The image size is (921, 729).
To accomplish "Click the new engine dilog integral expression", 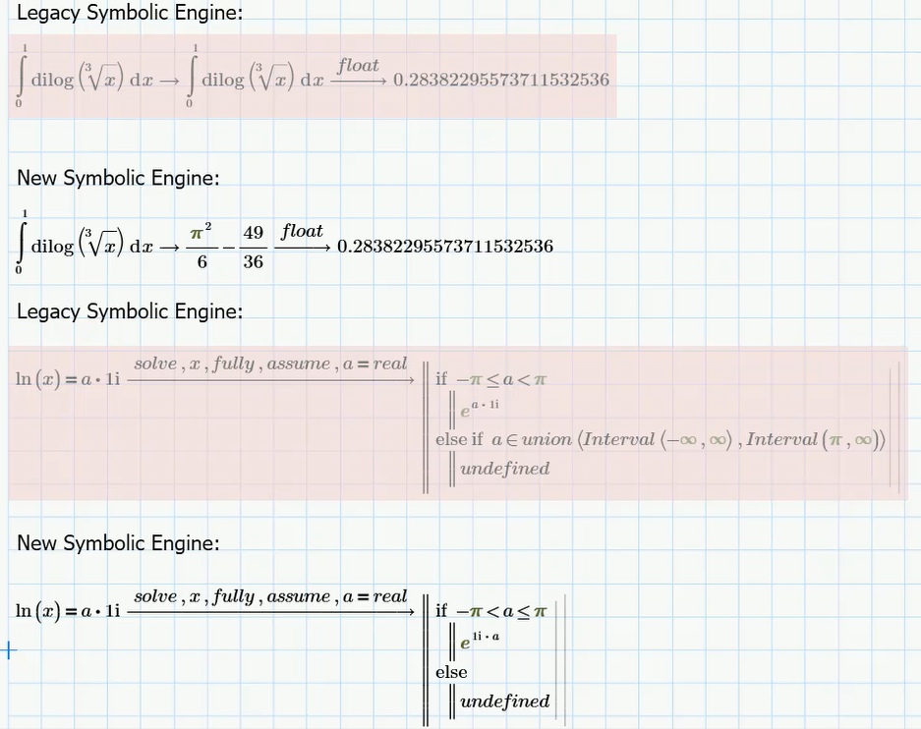I will point(84,242).
